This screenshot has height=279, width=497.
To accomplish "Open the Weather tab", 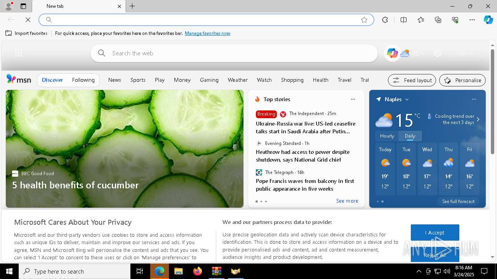I will 238,80.
